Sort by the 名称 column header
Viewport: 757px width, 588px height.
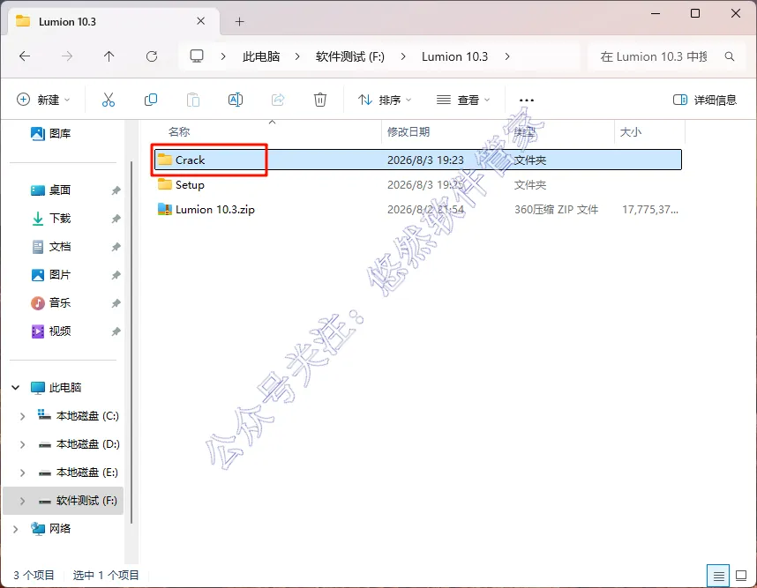tap(179, 131)
